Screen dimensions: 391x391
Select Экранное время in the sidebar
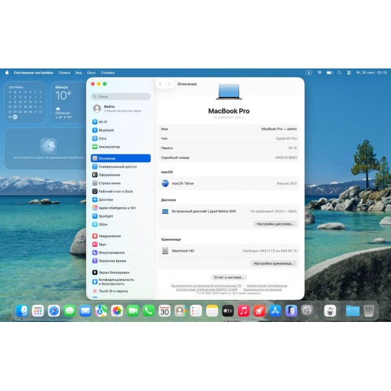[111, 261]
